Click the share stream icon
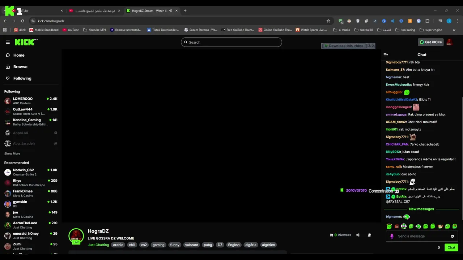 point(358,235)
